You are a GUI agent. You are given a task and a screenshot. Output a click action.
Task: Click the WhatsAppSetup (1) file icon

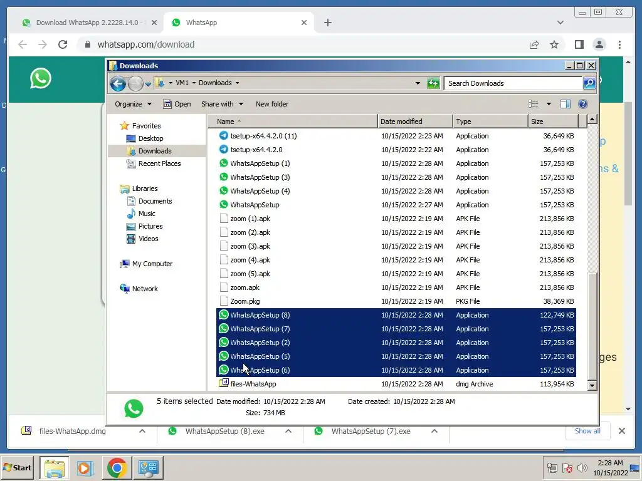coord(224,163)
